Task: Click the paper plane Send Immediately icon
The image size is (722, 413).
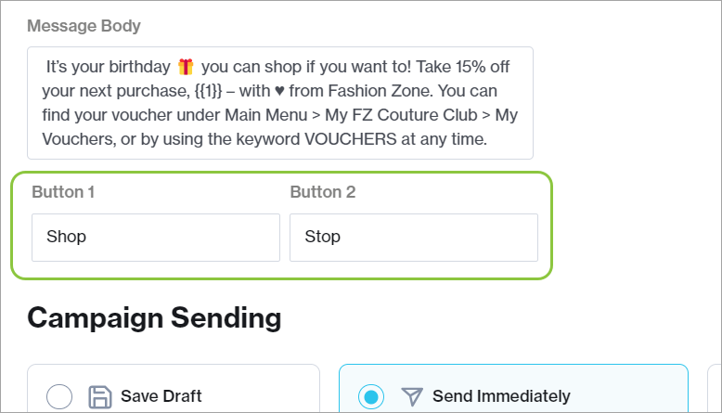Action: pos(412,397)
